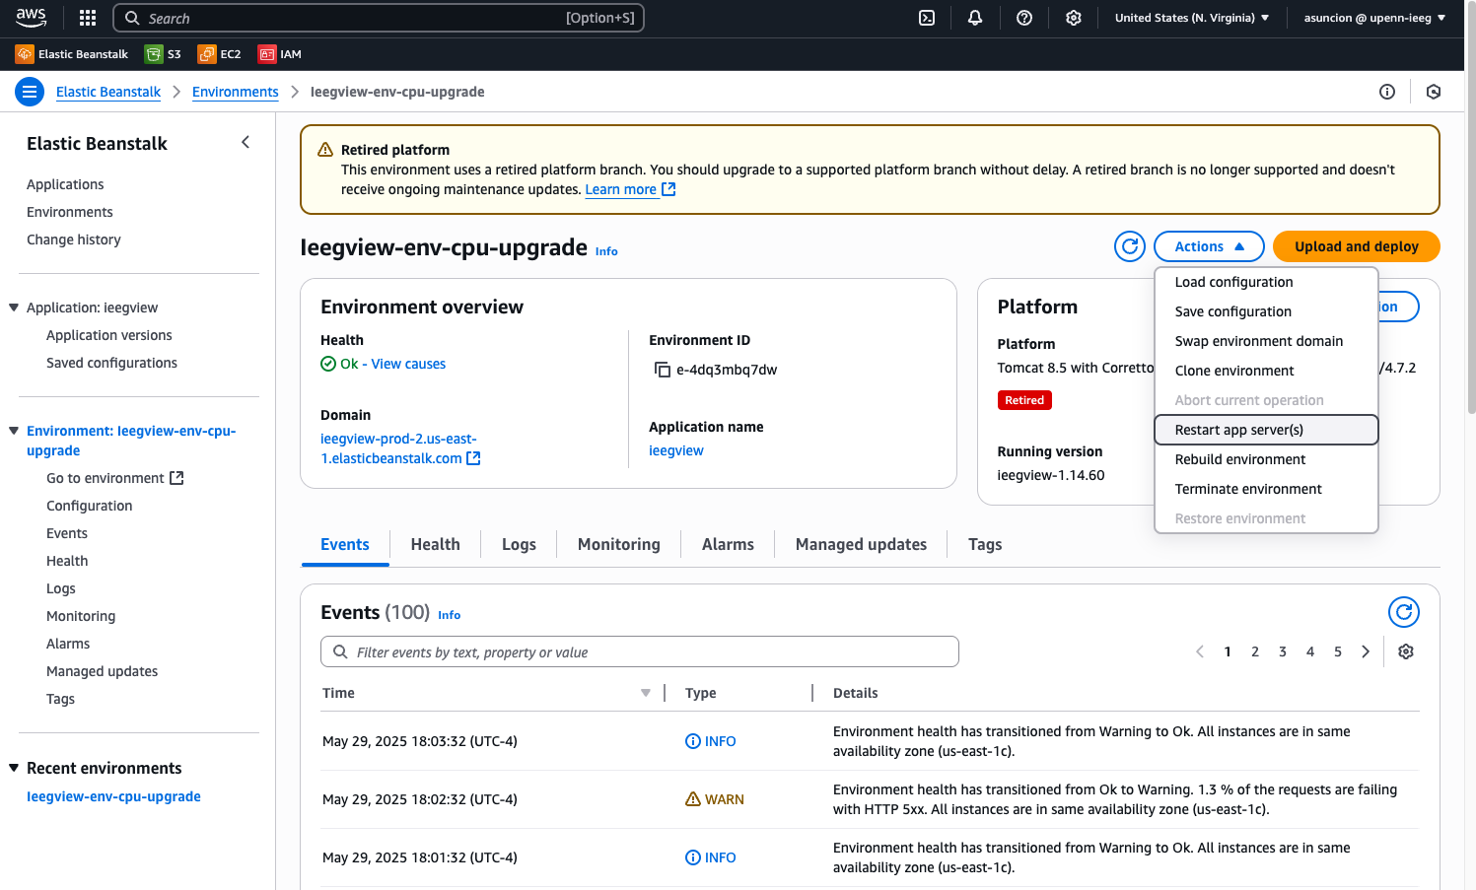Sort events by the Time column arrow

coord(646,693)
